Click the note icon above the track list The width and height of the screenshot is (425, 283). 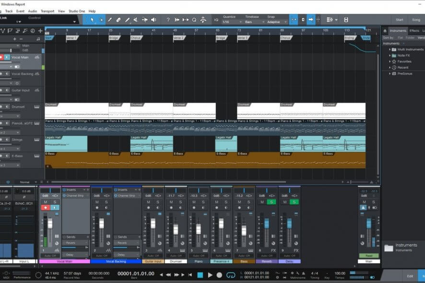point(38,39)
